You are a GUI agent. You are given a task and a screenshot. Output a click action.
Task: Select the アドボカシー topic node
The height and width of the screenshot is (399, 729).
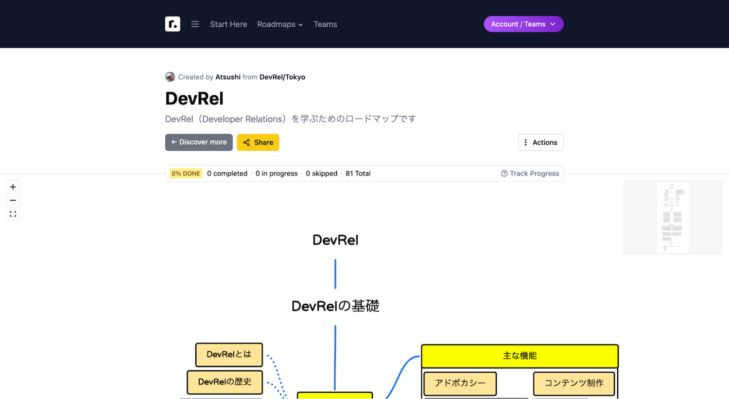(x=460, y=383)
